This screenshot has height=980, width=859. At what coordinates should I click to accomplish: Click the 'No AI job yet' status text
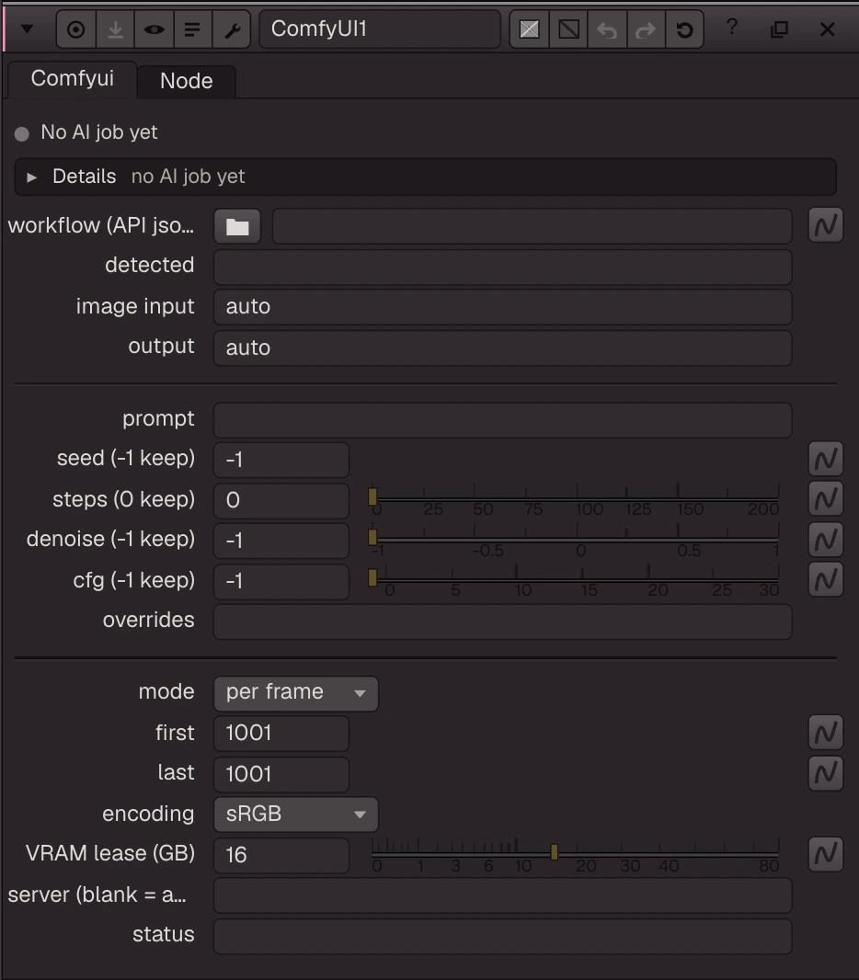coord(98,132)
